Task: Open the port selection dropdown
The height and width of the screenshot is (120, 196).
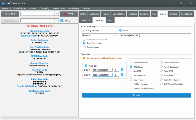Action: click(57, 20)
